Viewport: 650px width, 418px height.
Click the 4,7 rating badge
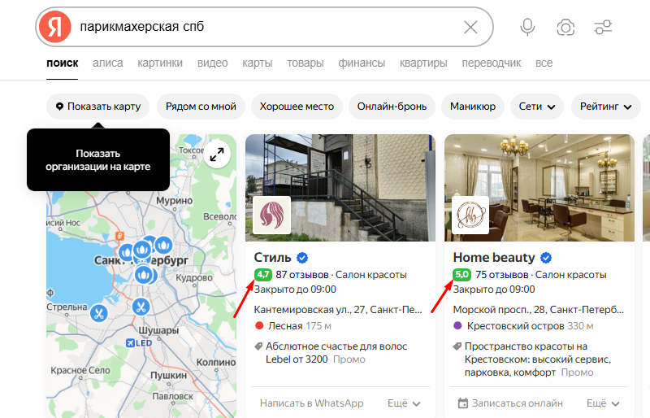[262, 275]
